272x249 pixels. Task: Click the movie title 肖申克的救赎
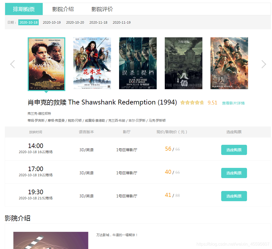tap(102, 102)
